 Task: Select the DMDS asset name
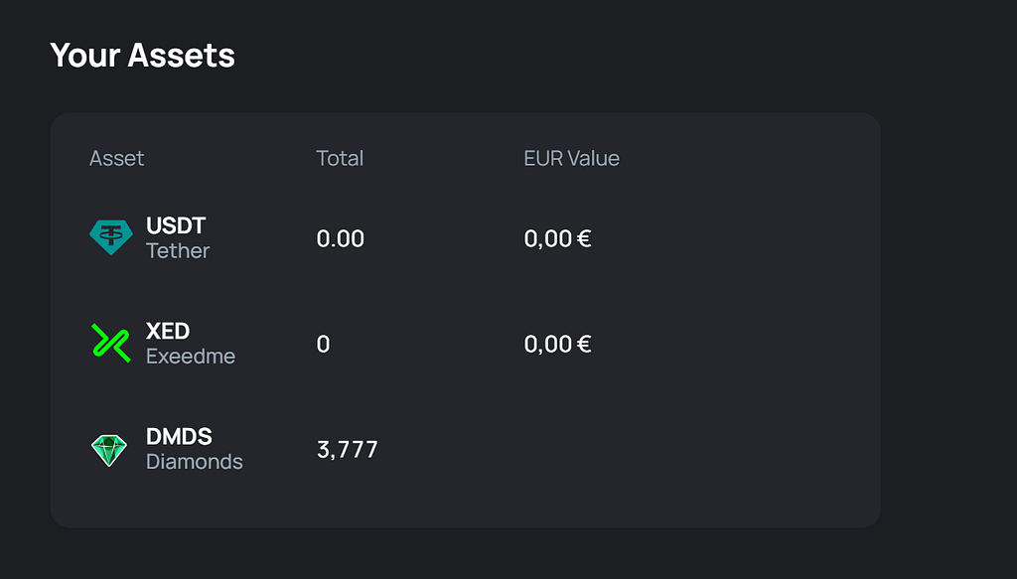click(x=179, y=437)
